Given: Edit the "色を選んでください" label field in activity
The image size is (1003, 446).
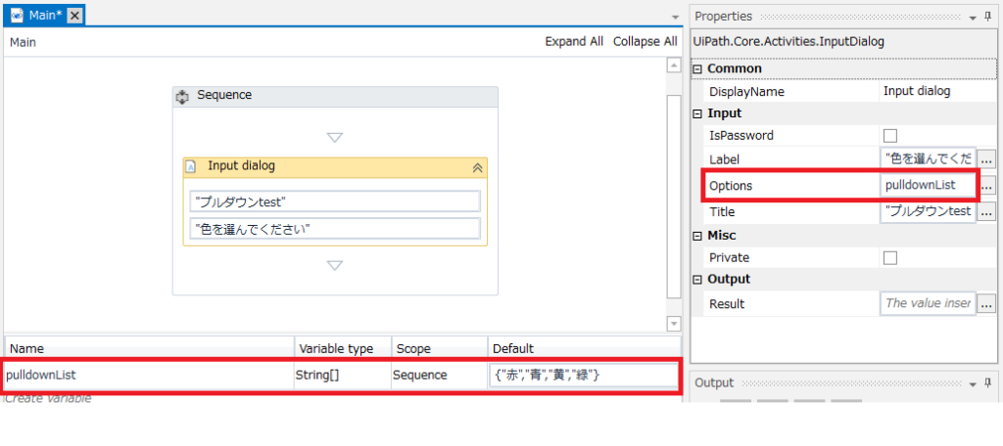Looking at the screenshot, I should (x=335, y=229).
